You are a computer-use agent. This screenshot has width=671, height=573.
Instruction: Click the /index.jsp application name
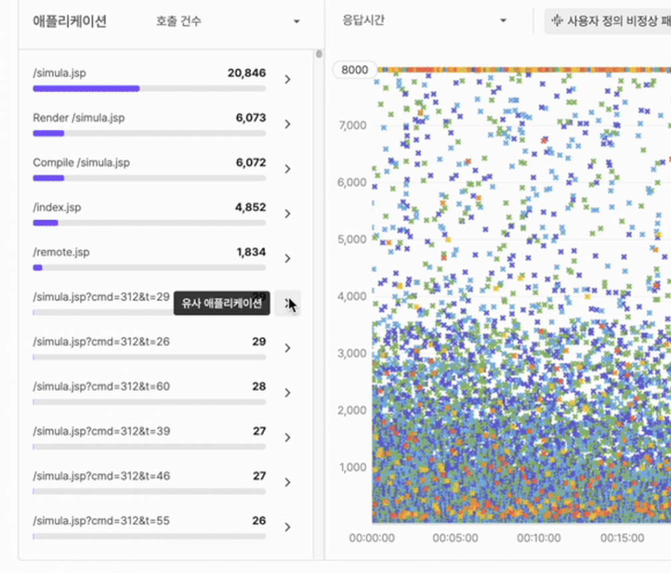pos(57,207)
